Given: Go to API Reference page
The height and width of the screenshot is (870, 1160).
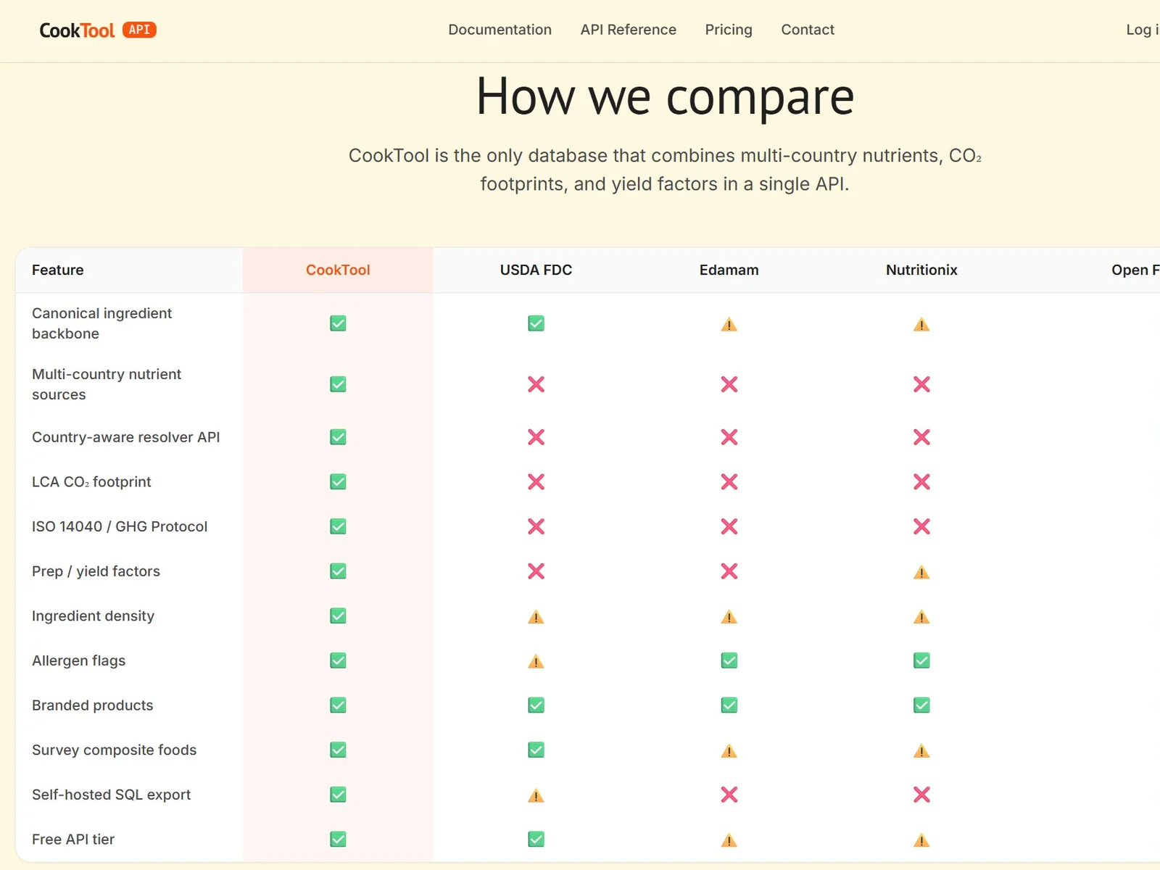Looking at the screenshot, I should [628, 30].
